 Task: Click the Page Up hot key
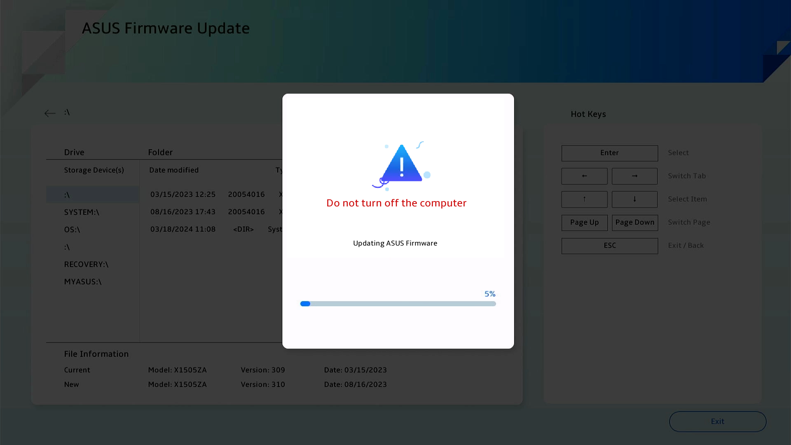(x=585, y=222)
